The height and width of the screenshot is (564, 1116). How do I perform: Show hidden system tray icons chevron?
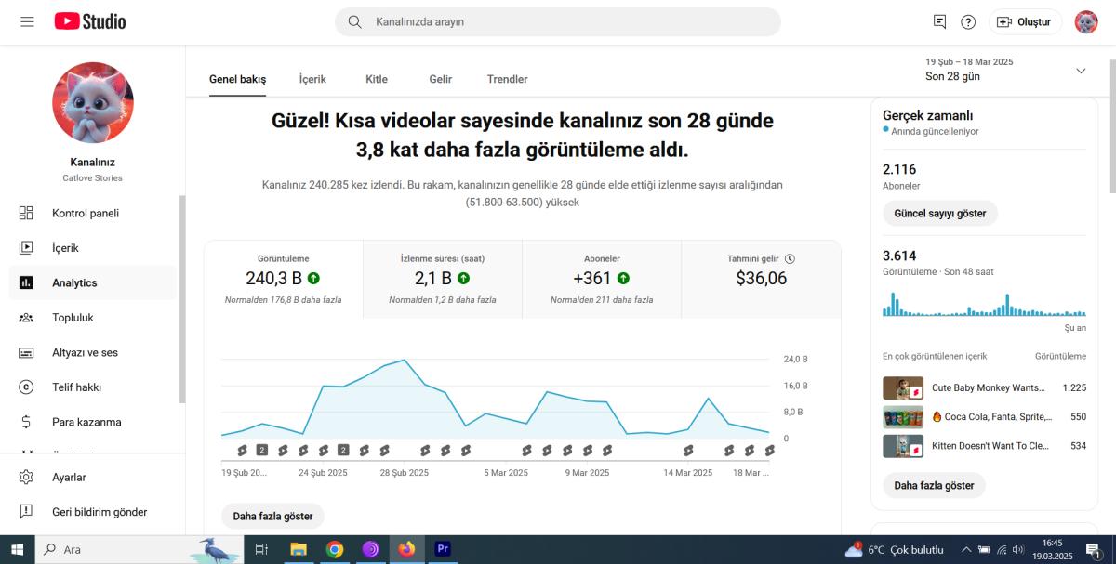[x=965, y=549]
